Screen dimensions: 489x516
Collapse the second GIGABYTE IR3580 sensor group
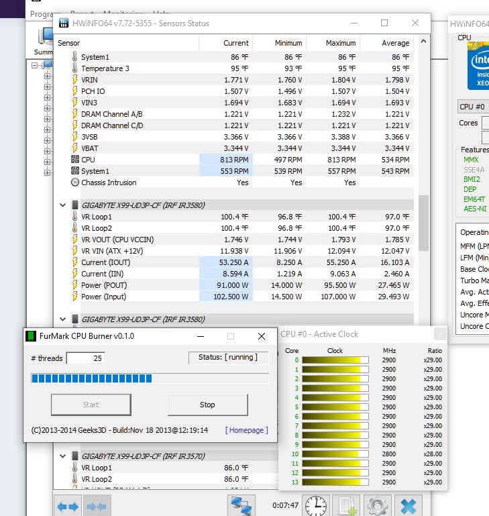62,319
